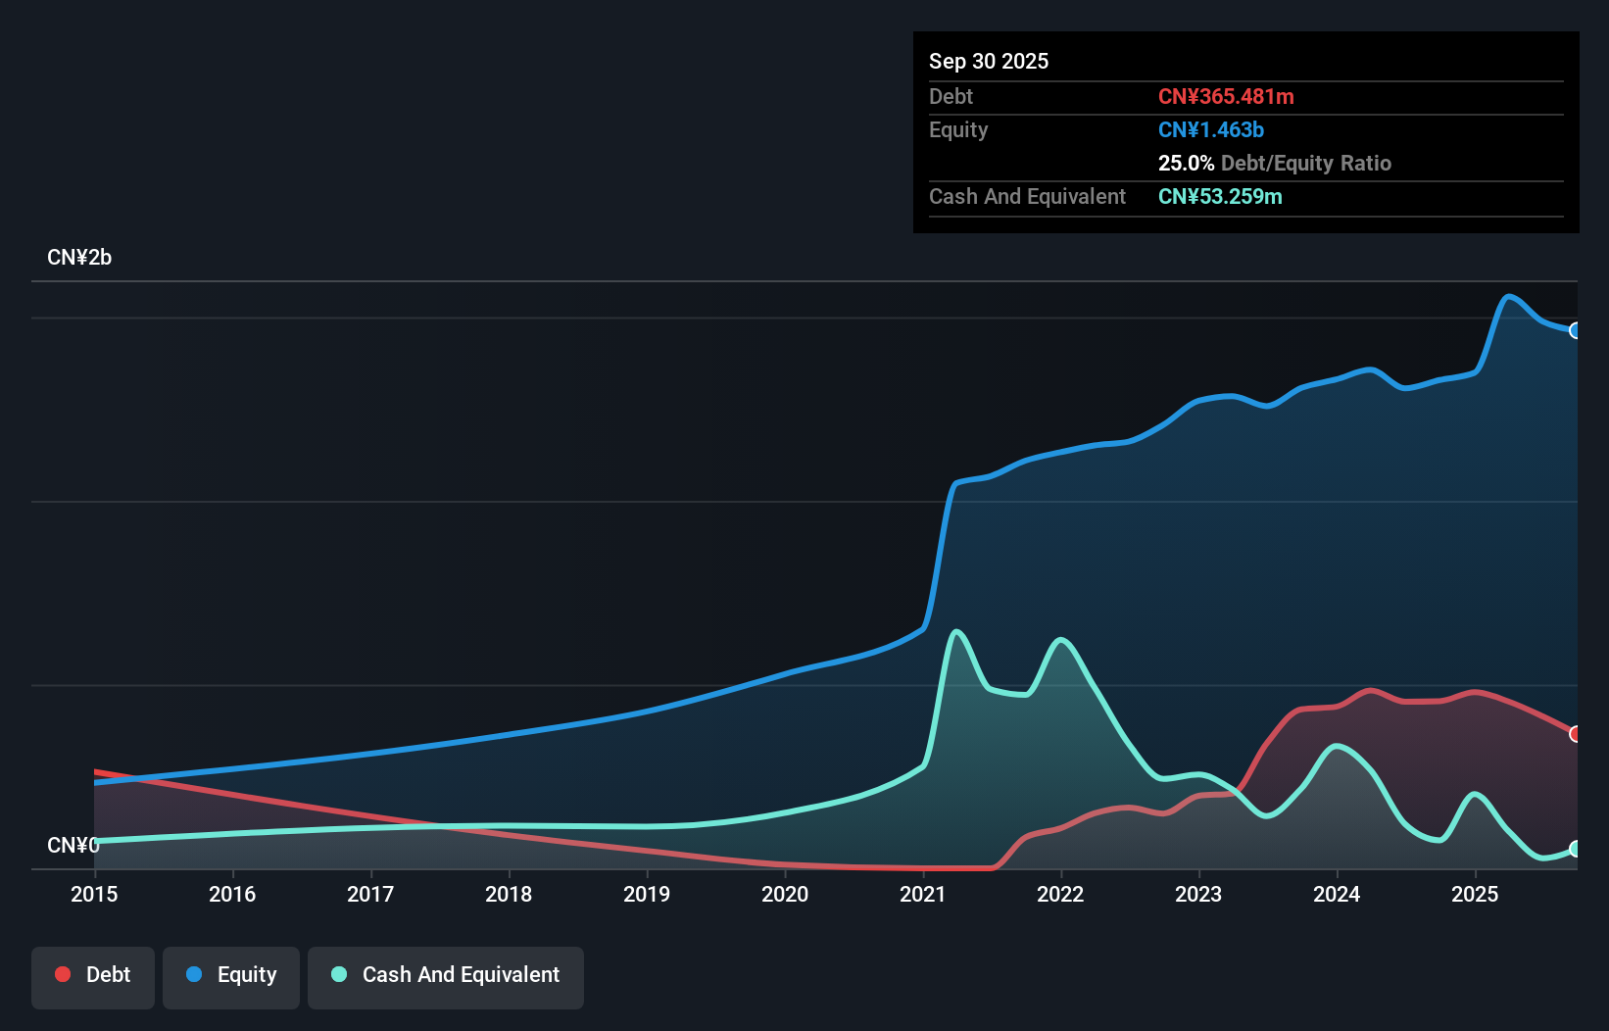Viewport: 1609px width, 1031px height.
Task: Click the teal Cash And Equivalent legend dot
Action: click(339, 974)
